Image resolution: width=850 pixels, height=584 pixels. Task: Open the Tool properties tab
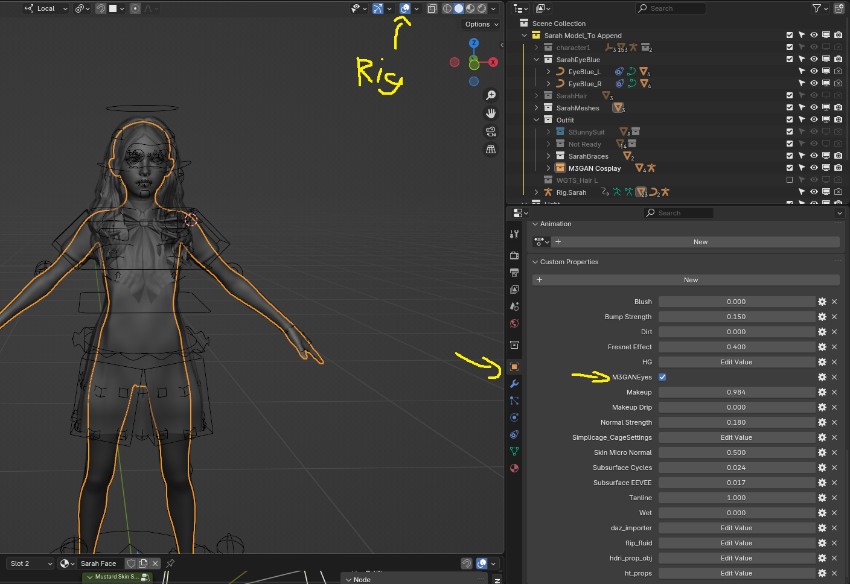[x=514, y=234]
